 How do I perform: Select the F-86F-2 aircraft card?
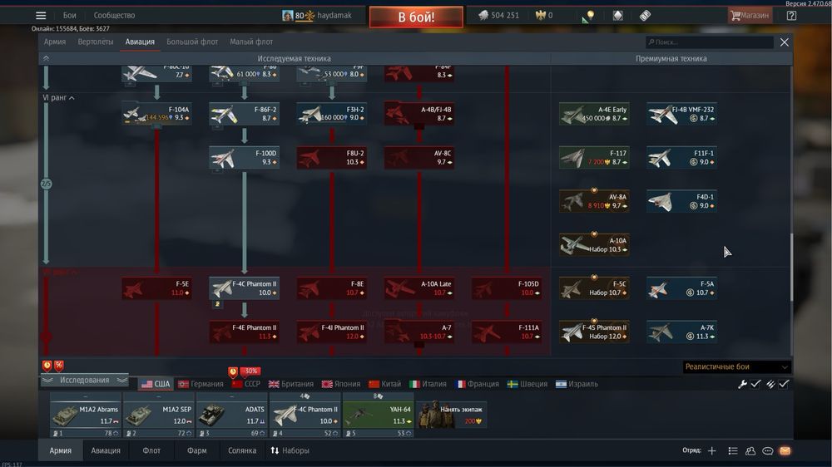click(x=244, y=114)
